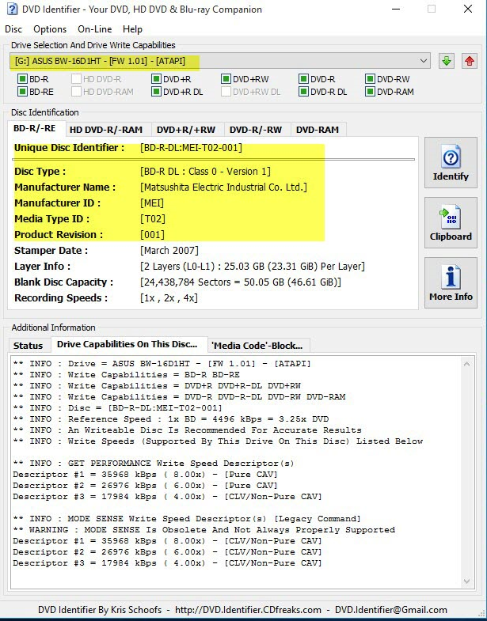This screenshot has width=487, height=621.
Task: Open the More Info button
Action: (451, 282)
